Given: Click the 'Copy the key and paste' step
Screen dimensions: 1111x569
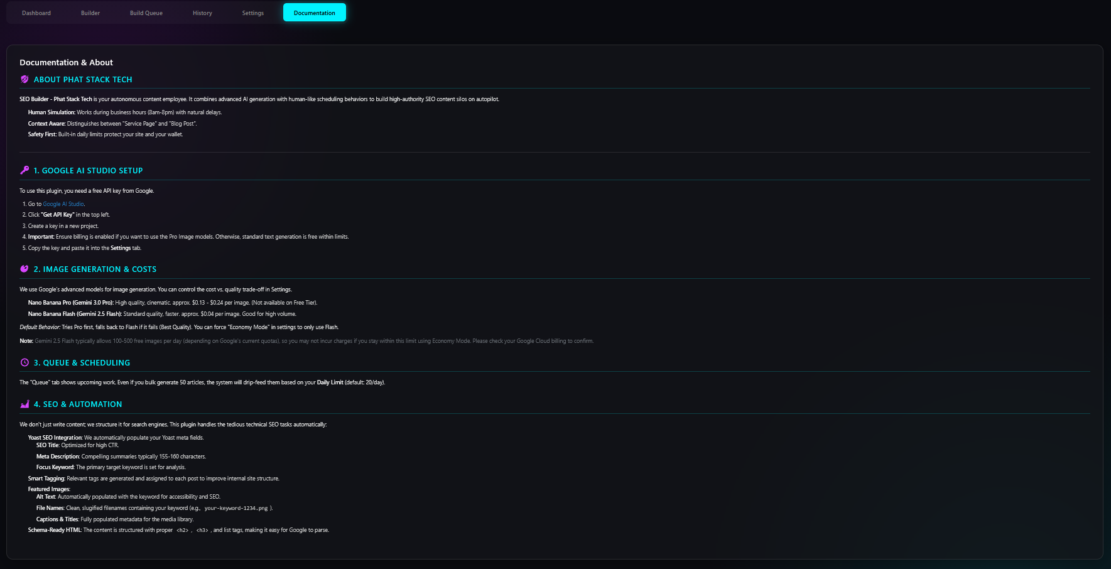Looking at the screenshot, I should [85, 248].
